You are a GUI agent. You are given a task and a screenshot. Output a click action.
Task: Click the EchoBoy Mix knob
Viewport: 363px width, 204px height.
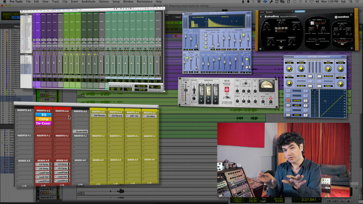click(267, 27)
